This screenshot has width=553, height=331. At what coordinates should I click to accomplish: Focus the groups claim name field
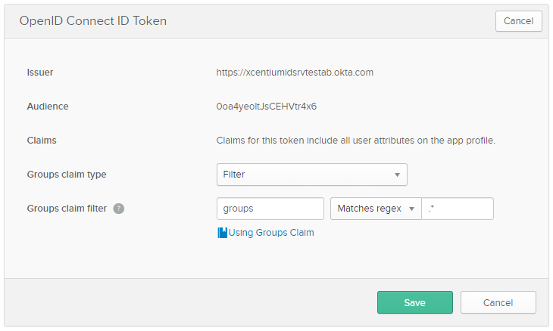click(270, 209)
